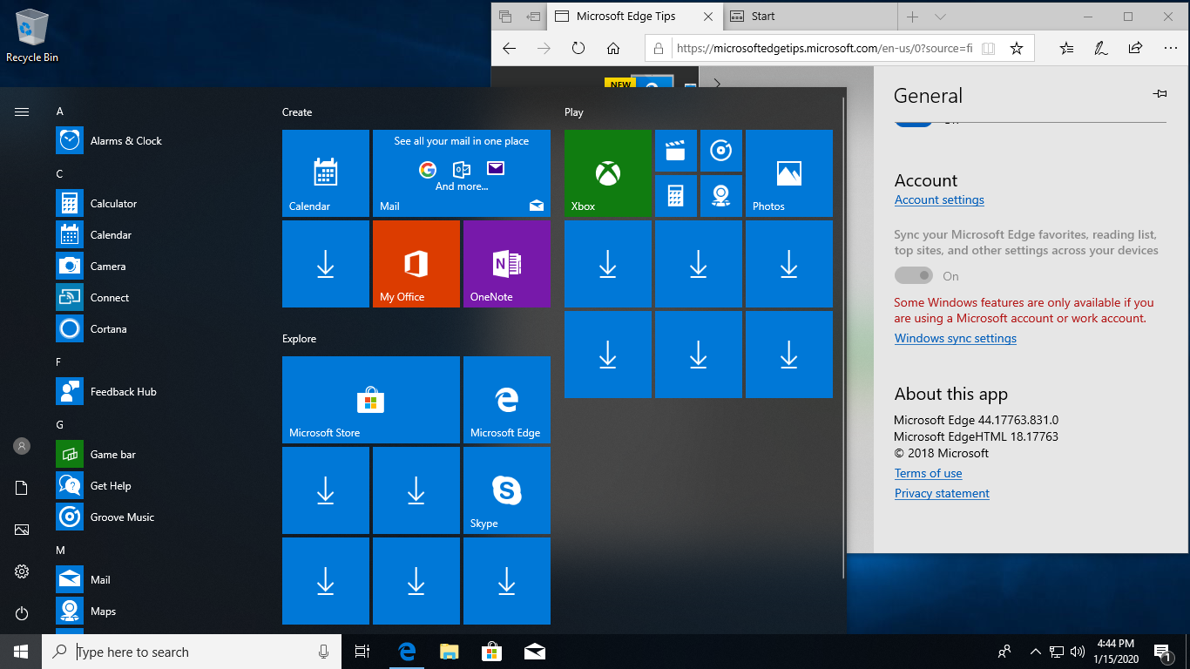Open the Terms of use link
The height and width of the screenshot is (669, 1190).
point(929,473)
